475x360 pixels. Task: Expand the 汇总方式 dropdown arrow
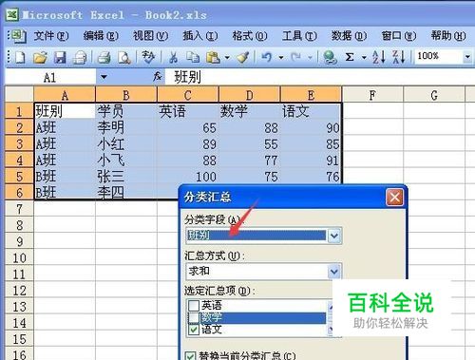coord(334,272)
